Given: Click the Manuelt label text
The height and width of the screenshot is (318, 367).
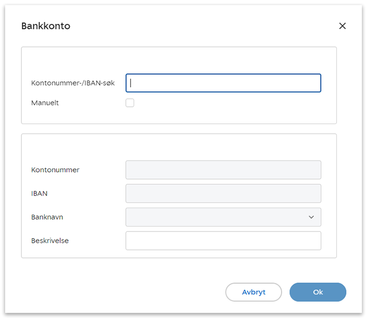Looking at the screenshot, I should 45,103.
